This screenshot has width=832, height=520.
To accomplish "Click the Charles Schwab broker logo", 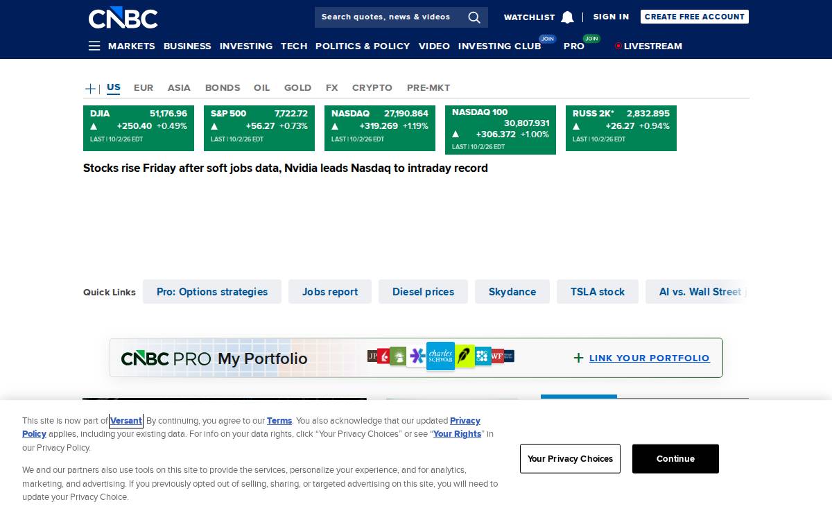I will [x=440, y=356].
